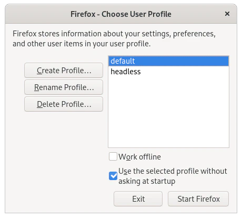
Task: Click the Delete Profile button
Action: coord(64,104)
